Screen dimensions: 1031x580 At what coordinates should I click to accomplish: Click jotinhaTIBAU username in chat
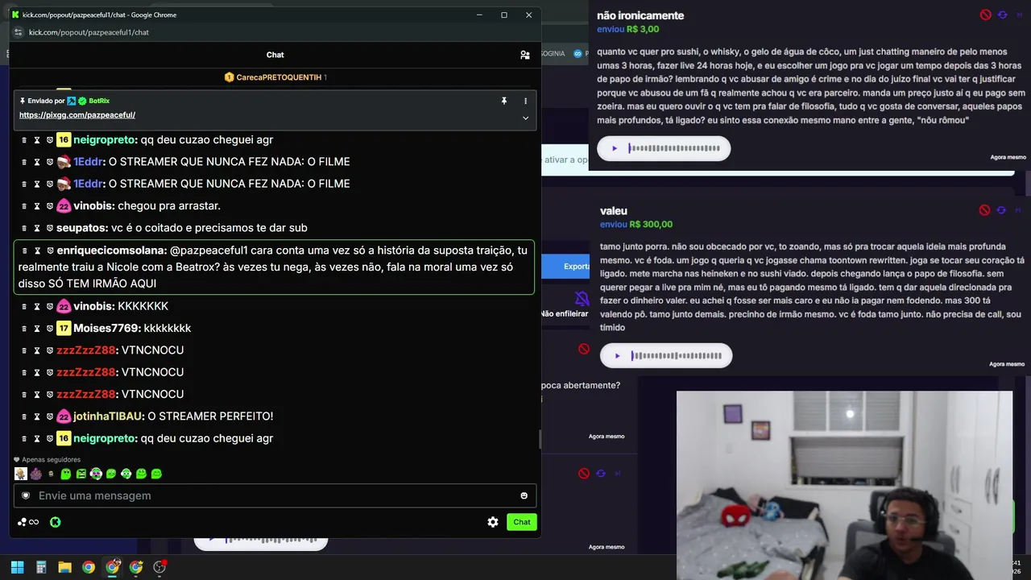109,416
